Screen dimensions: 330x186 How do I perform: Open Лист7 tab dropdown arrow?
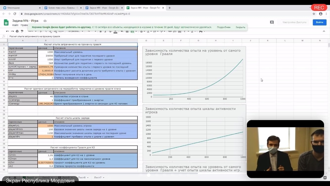coord(104,178)
